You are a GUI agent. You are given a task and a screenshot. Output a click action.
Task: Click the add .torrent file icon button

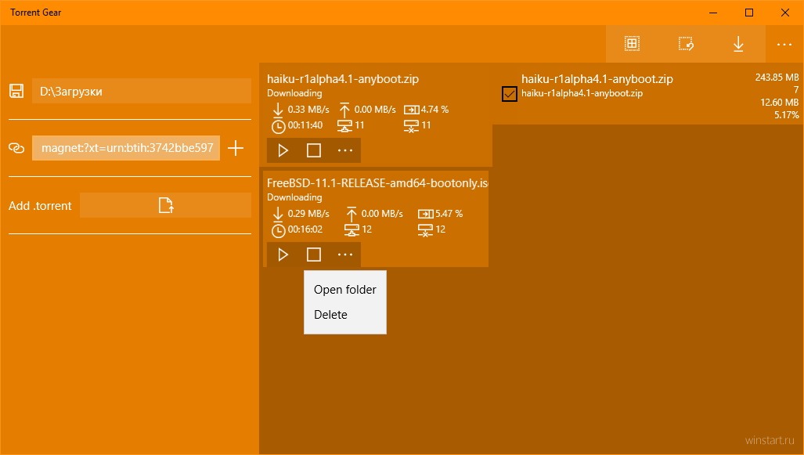coord(166,205)
